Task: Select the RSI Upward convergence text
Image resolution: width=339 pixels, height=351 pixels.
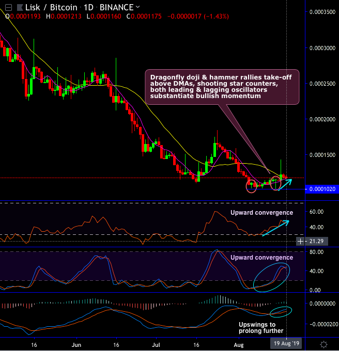Action: point(261,213)
